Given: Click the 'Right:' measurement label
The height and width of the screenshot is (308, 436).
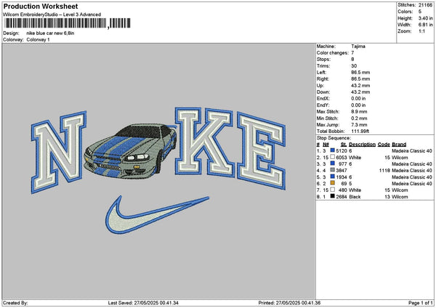Looking at the screenshot, I should 323,79.
